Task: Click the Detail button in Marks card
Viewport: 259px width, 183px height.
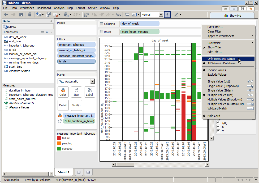Action: pyautogui.click(x=63, y=105)
